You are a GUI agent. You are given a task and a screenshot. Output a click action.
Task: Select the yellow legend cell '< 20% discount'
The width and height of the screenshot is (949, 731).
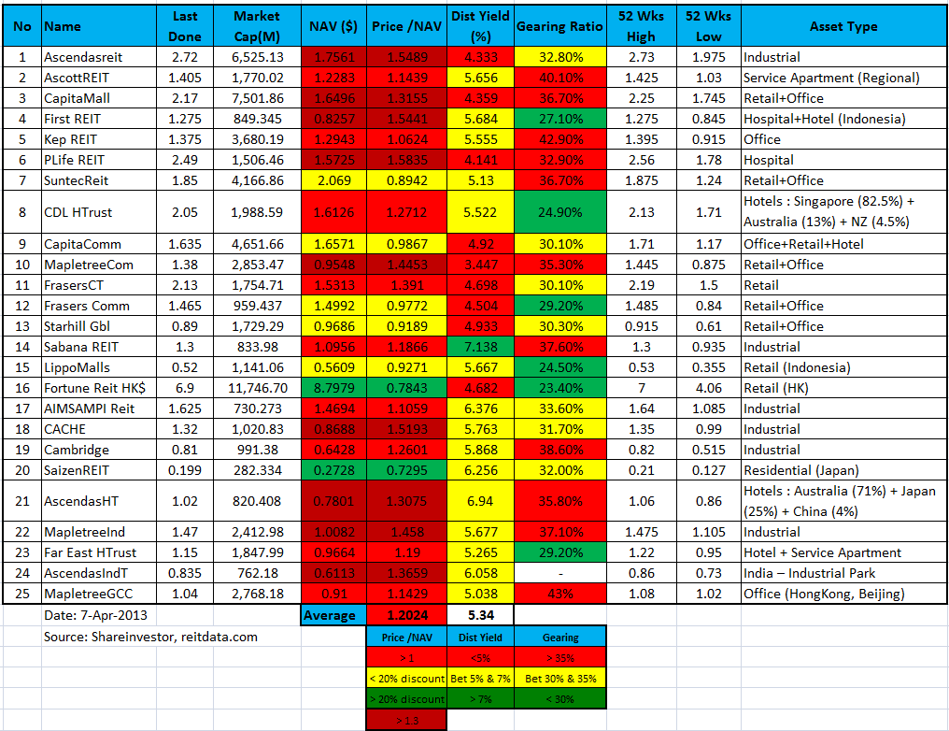point(406,679)
